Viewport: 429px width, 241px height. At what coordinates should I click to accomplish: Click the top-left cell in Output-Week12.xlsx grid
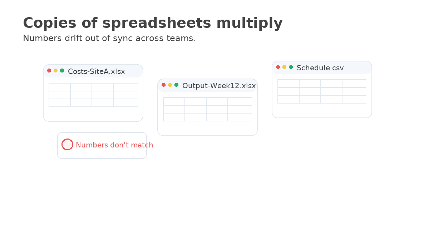tap(174, 101)
